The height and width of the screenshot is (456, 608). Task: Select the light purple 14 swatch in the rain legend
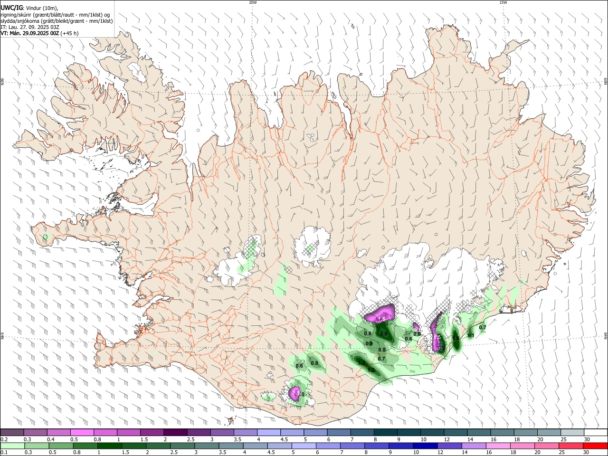click(474, 446)
